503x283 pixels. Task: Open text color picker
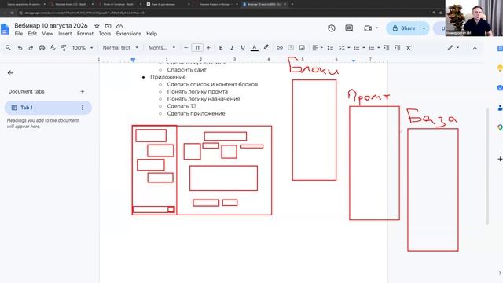(255, 48)
